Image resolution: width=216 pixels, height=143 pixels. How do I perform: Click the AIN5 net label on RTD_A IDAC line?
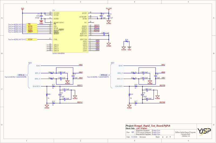[80, 65]
